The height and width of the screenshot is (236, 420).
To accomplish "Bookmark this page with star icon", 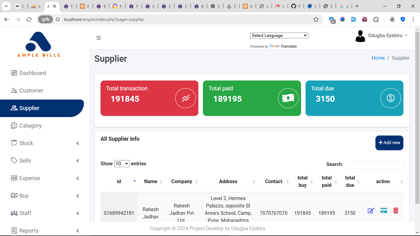I will 316,19.
